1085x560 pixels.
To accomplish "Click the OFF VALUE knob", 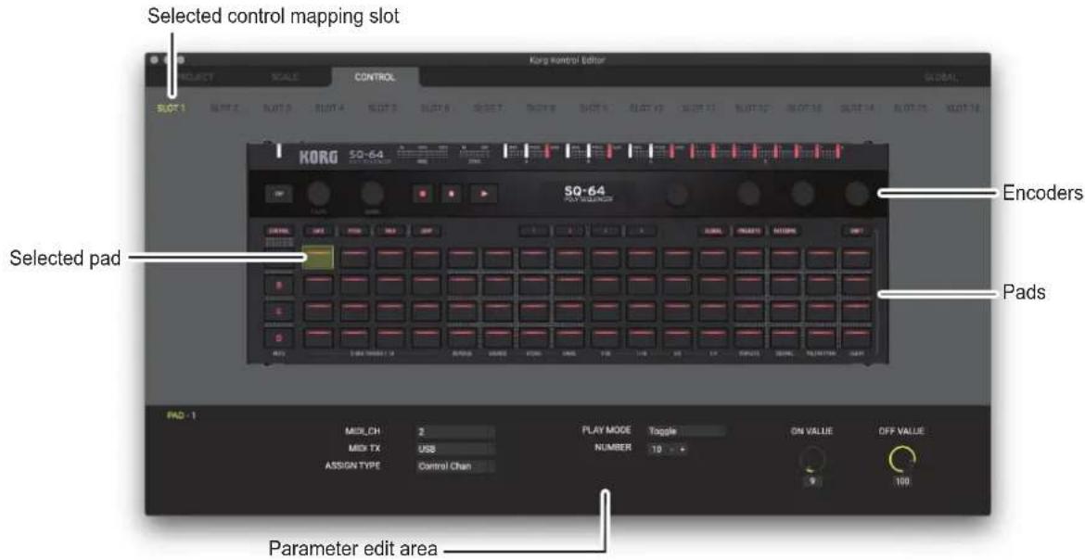I will coord(902,458).
